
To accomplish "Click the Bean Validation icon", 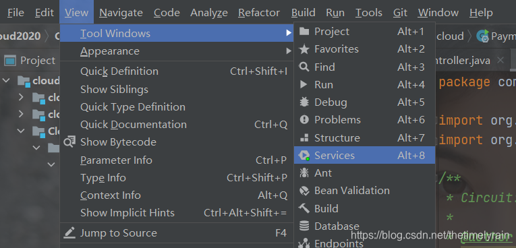I will click(304, 191).
